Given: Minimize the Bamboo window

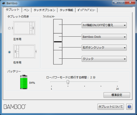Looking at the screenshot, I should pyautogui.click(x=116, y=2).
